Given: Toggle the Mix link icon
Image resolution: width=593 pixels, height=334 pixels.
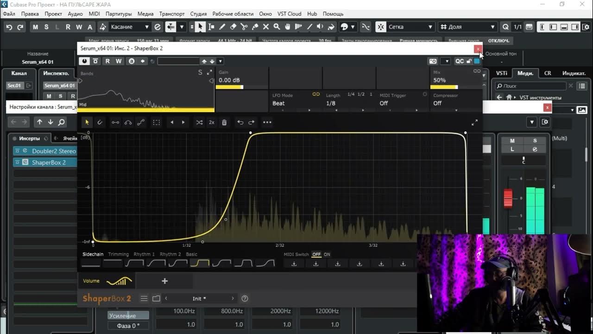Looking at the screenshot, I should pyautogui.click(x=477, y=71).
